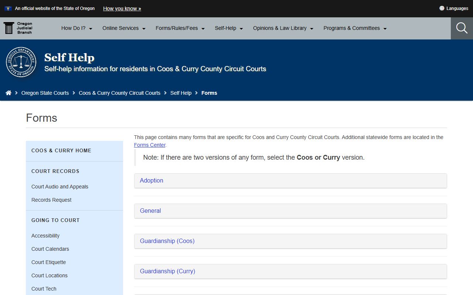Image resolution: width=473 pixels, height=295 pixels.
Task: Click the Self Help page title
Action: (69, 58)
